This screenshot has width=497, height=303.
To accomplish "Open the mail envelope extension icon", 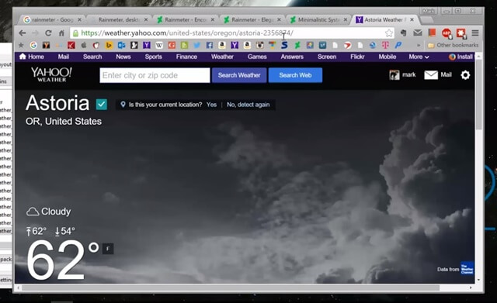I will click(x=418, y=33).
